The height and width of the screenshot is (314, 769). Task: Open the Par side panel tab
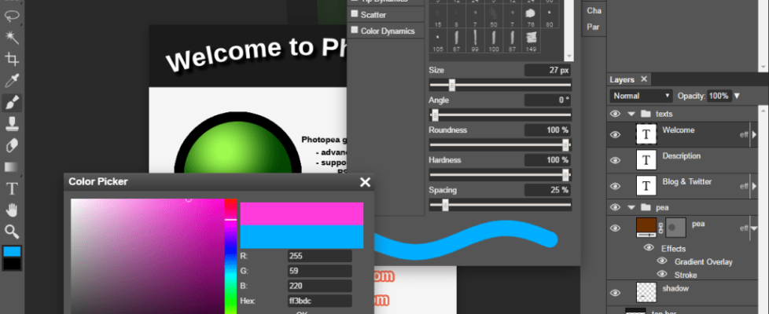(594, 27)
